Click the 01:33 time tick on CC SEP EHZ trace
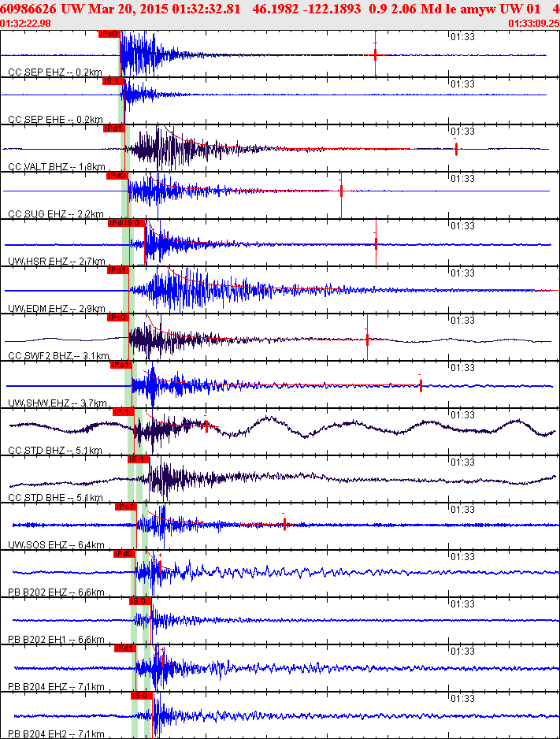The image size is (560, 739). click(462, 37)
